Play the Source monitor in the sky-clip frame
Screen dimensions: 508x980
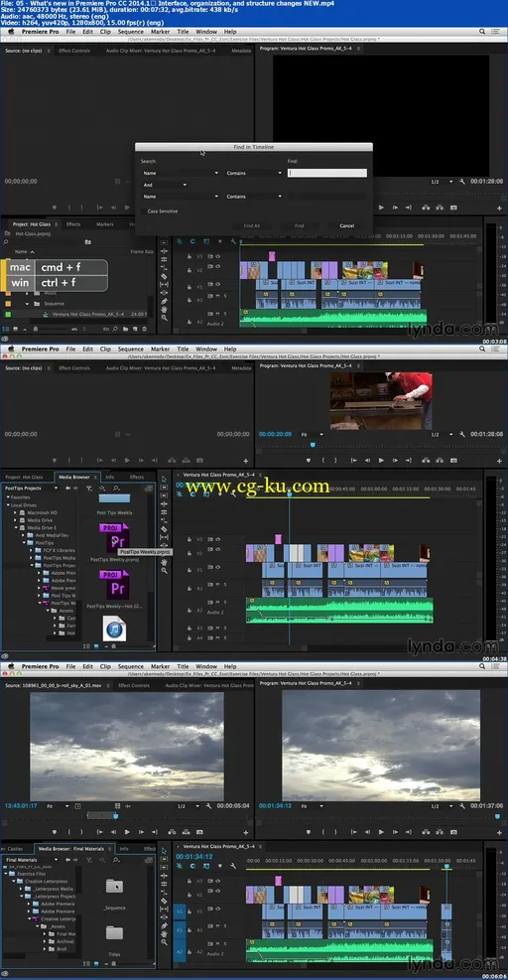[127, 832]
